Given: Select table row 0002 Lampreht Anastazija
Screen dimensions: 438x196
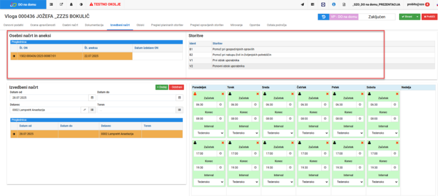Looking at the screenshot, I should click(x=96, y=134).
